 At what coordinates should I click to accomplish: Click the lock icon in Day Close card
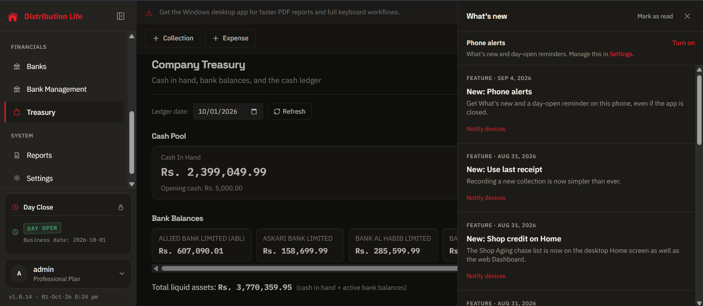coord(121,207)
